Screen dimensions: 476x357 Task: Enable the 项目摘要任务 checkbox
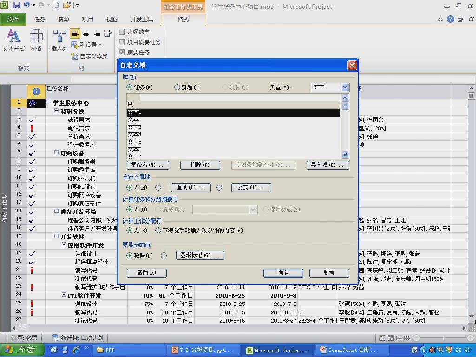(121, 42)
